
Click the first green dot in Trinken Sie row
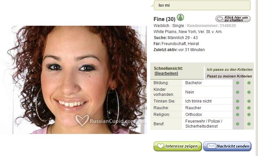[x=238, y=101]
